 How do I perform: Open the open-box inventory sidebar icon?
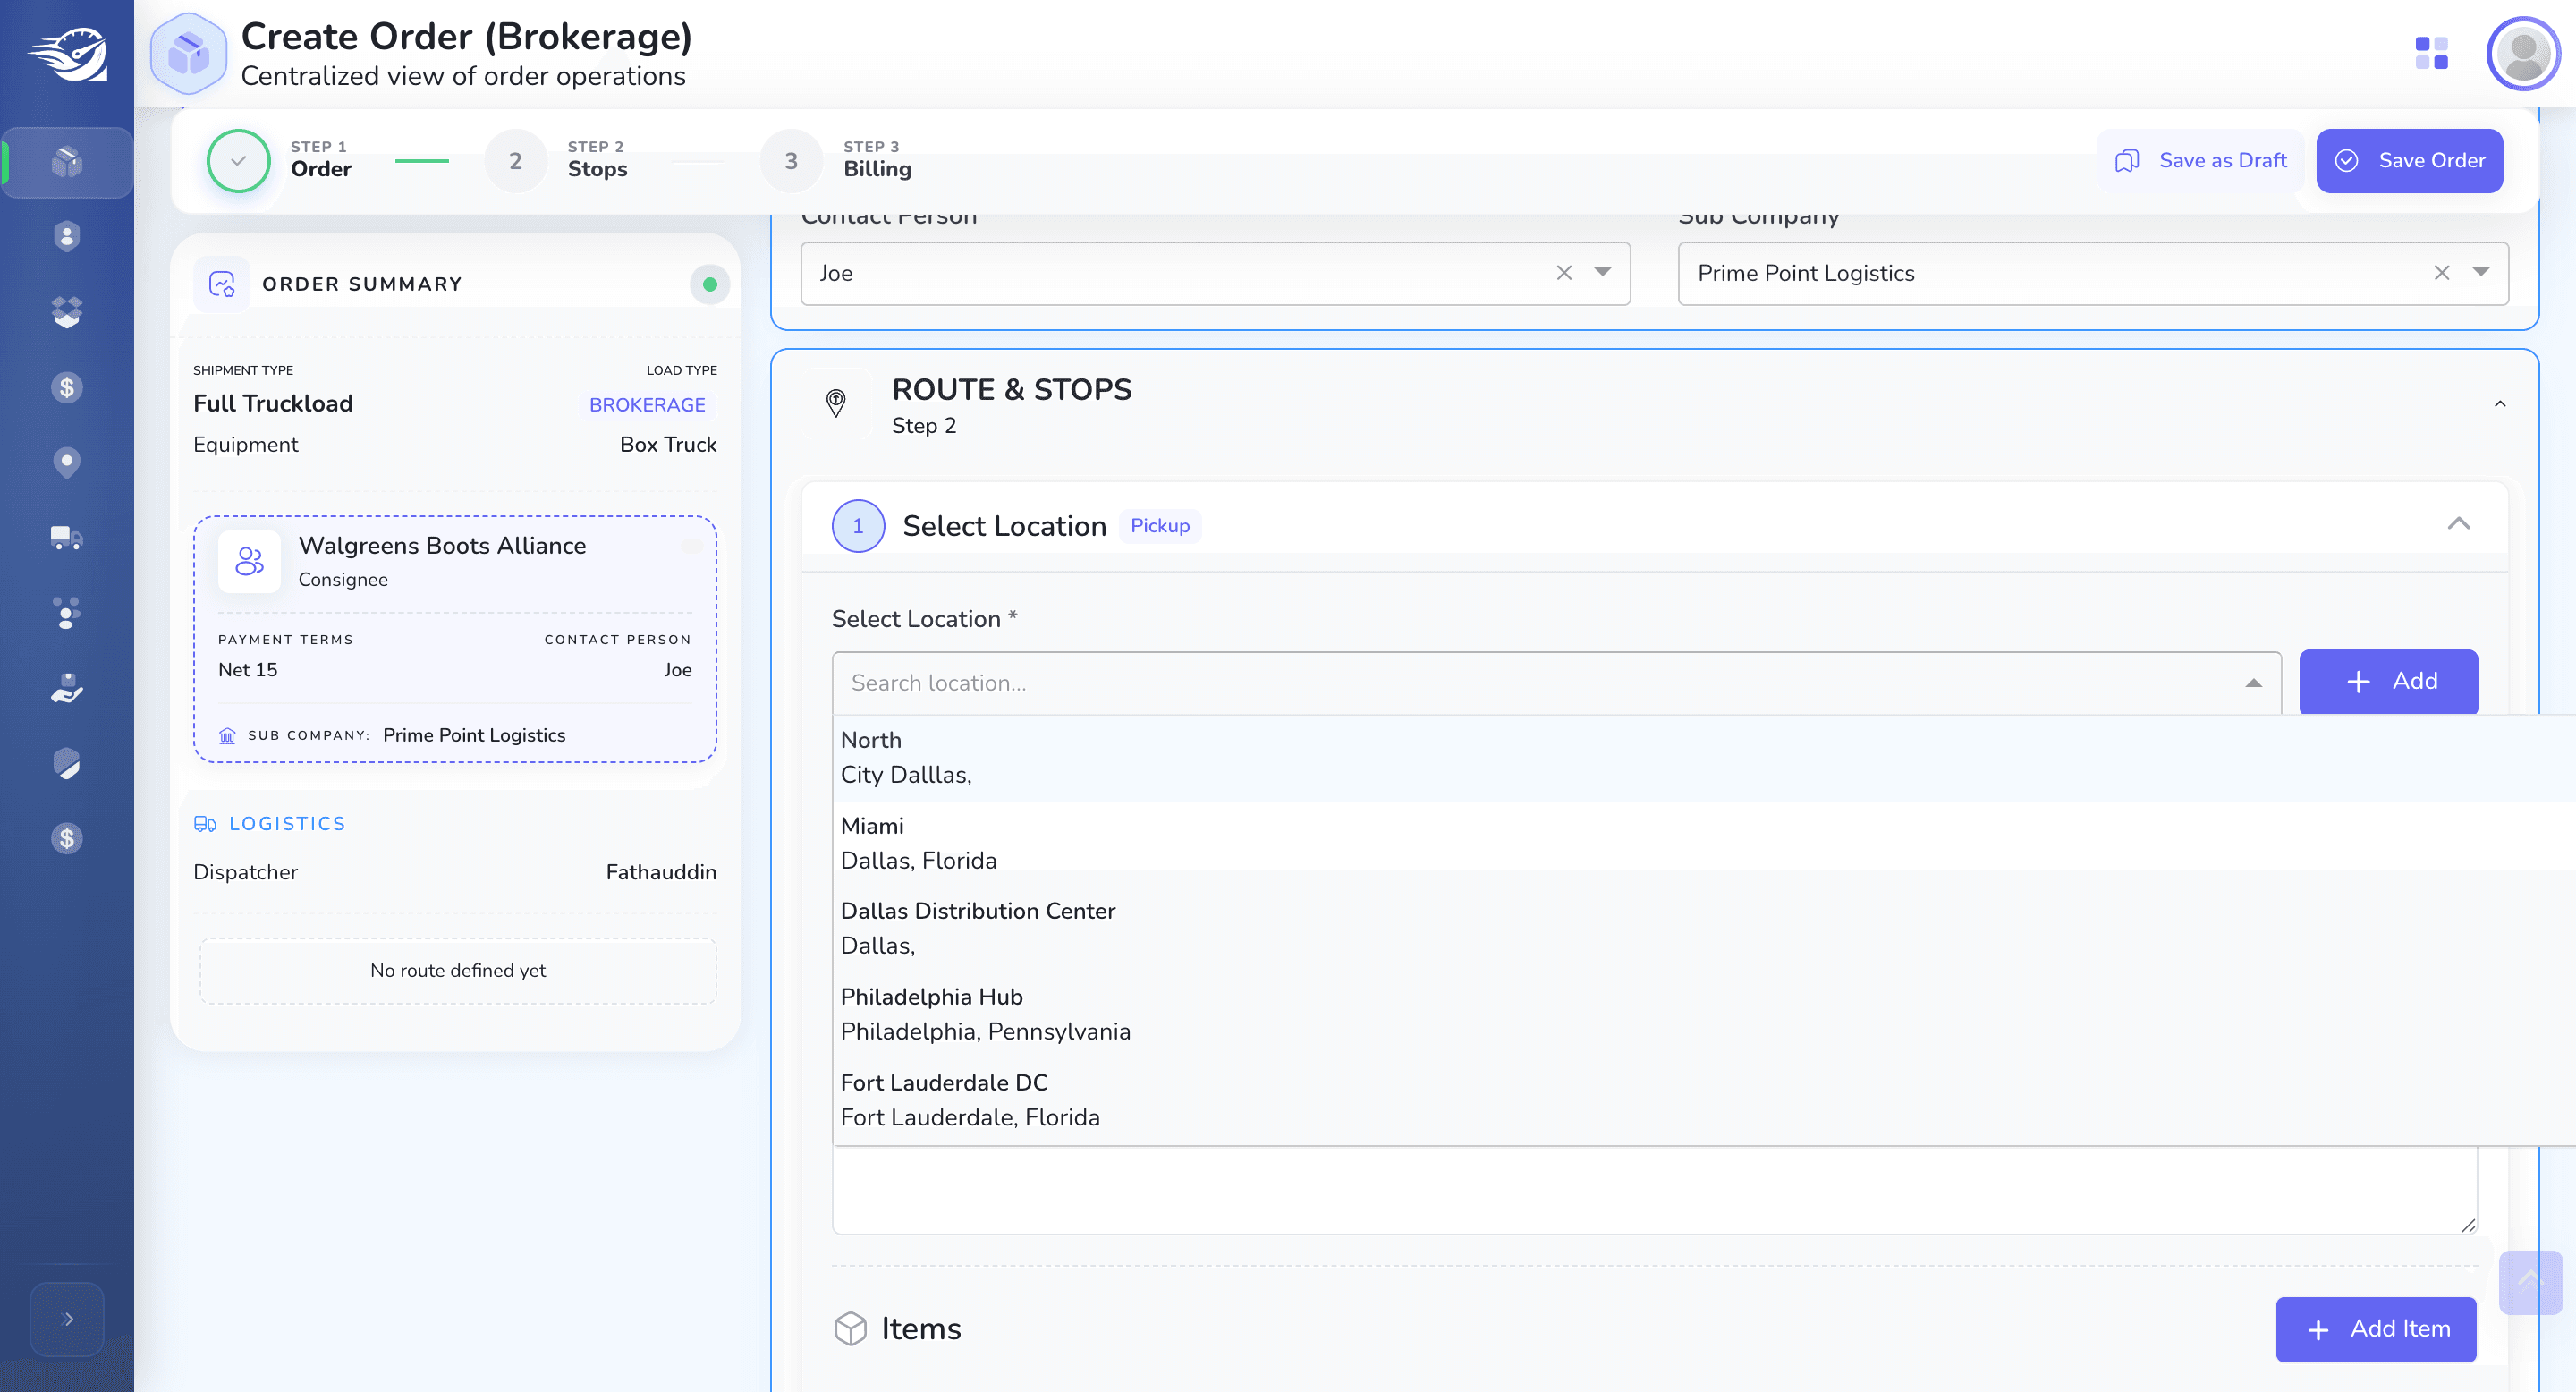pyautogui.click(x=66, y=311)
